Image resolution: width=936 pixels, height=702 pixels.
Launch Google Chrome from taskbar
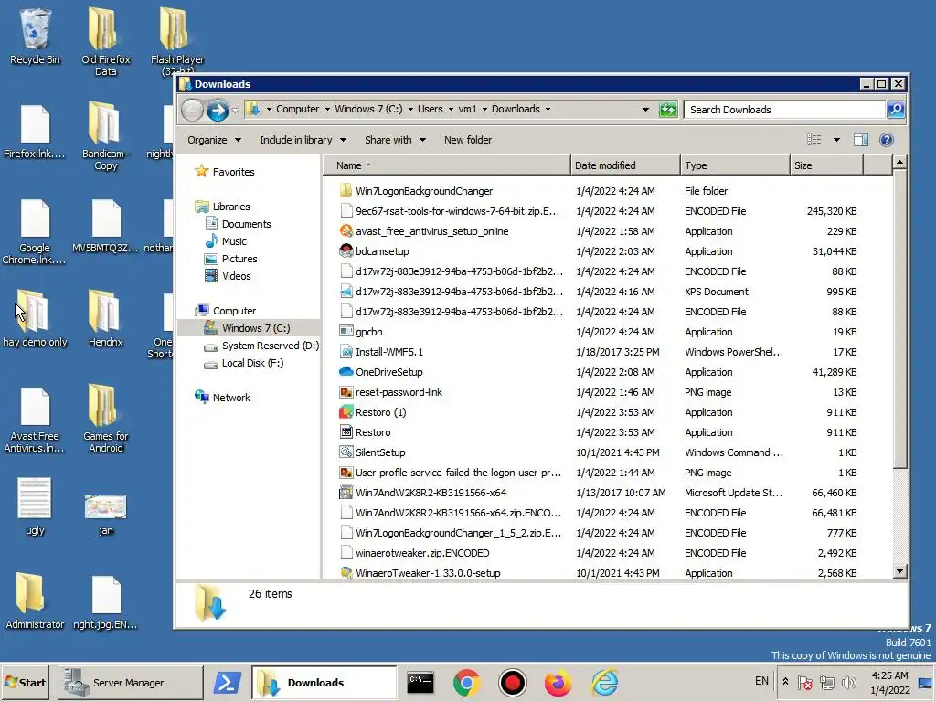pos(467,682)
